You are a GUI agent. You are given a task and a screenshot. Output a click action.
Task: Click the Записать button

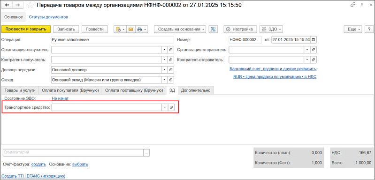click(x=66, y=30)
